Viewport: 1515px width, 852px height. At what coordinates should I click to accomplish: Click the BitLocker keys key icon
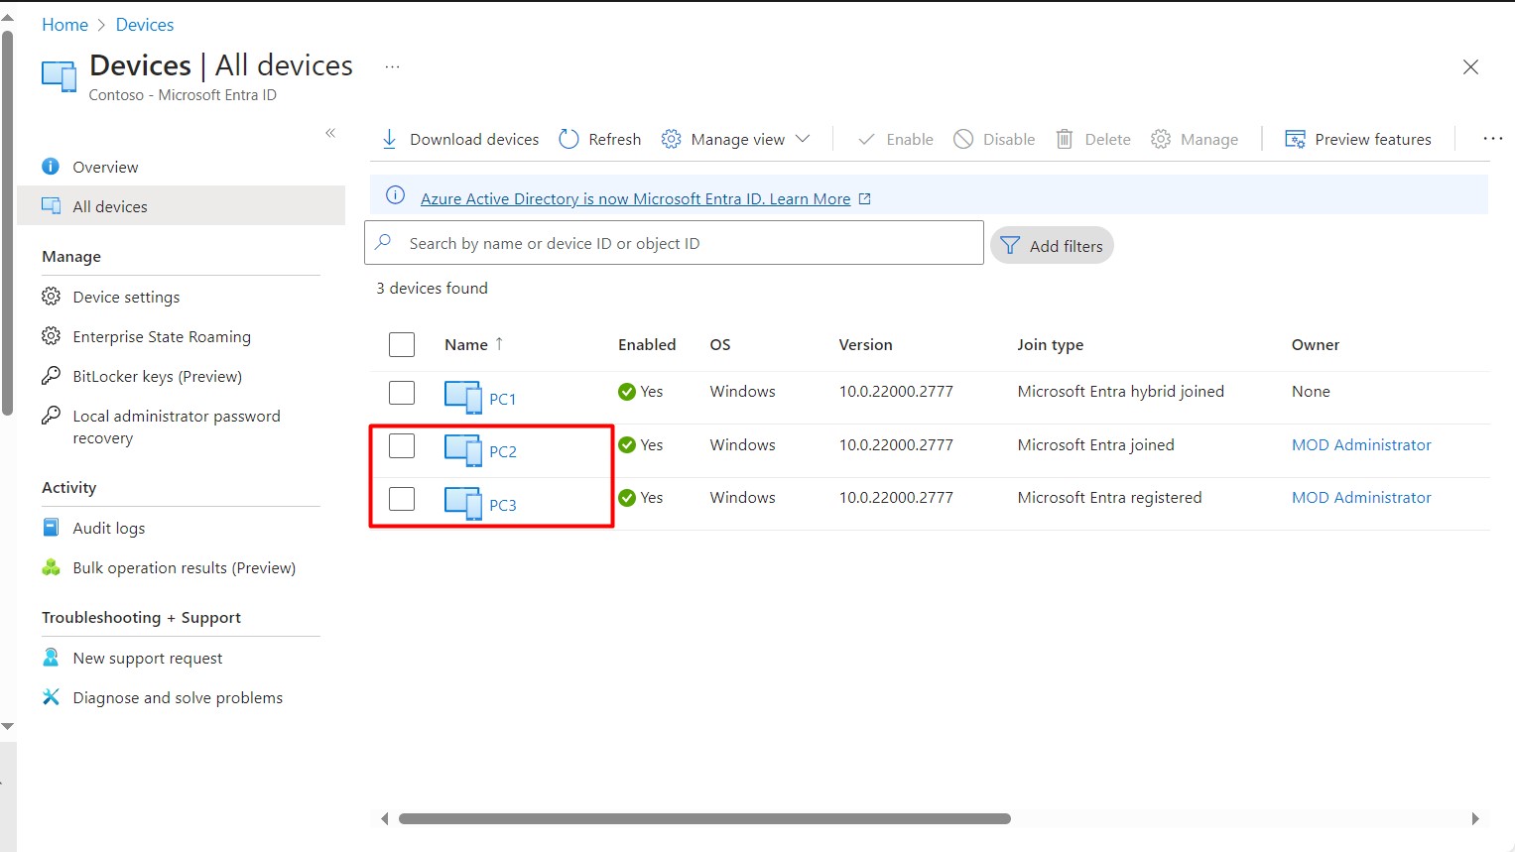point(51,376)
